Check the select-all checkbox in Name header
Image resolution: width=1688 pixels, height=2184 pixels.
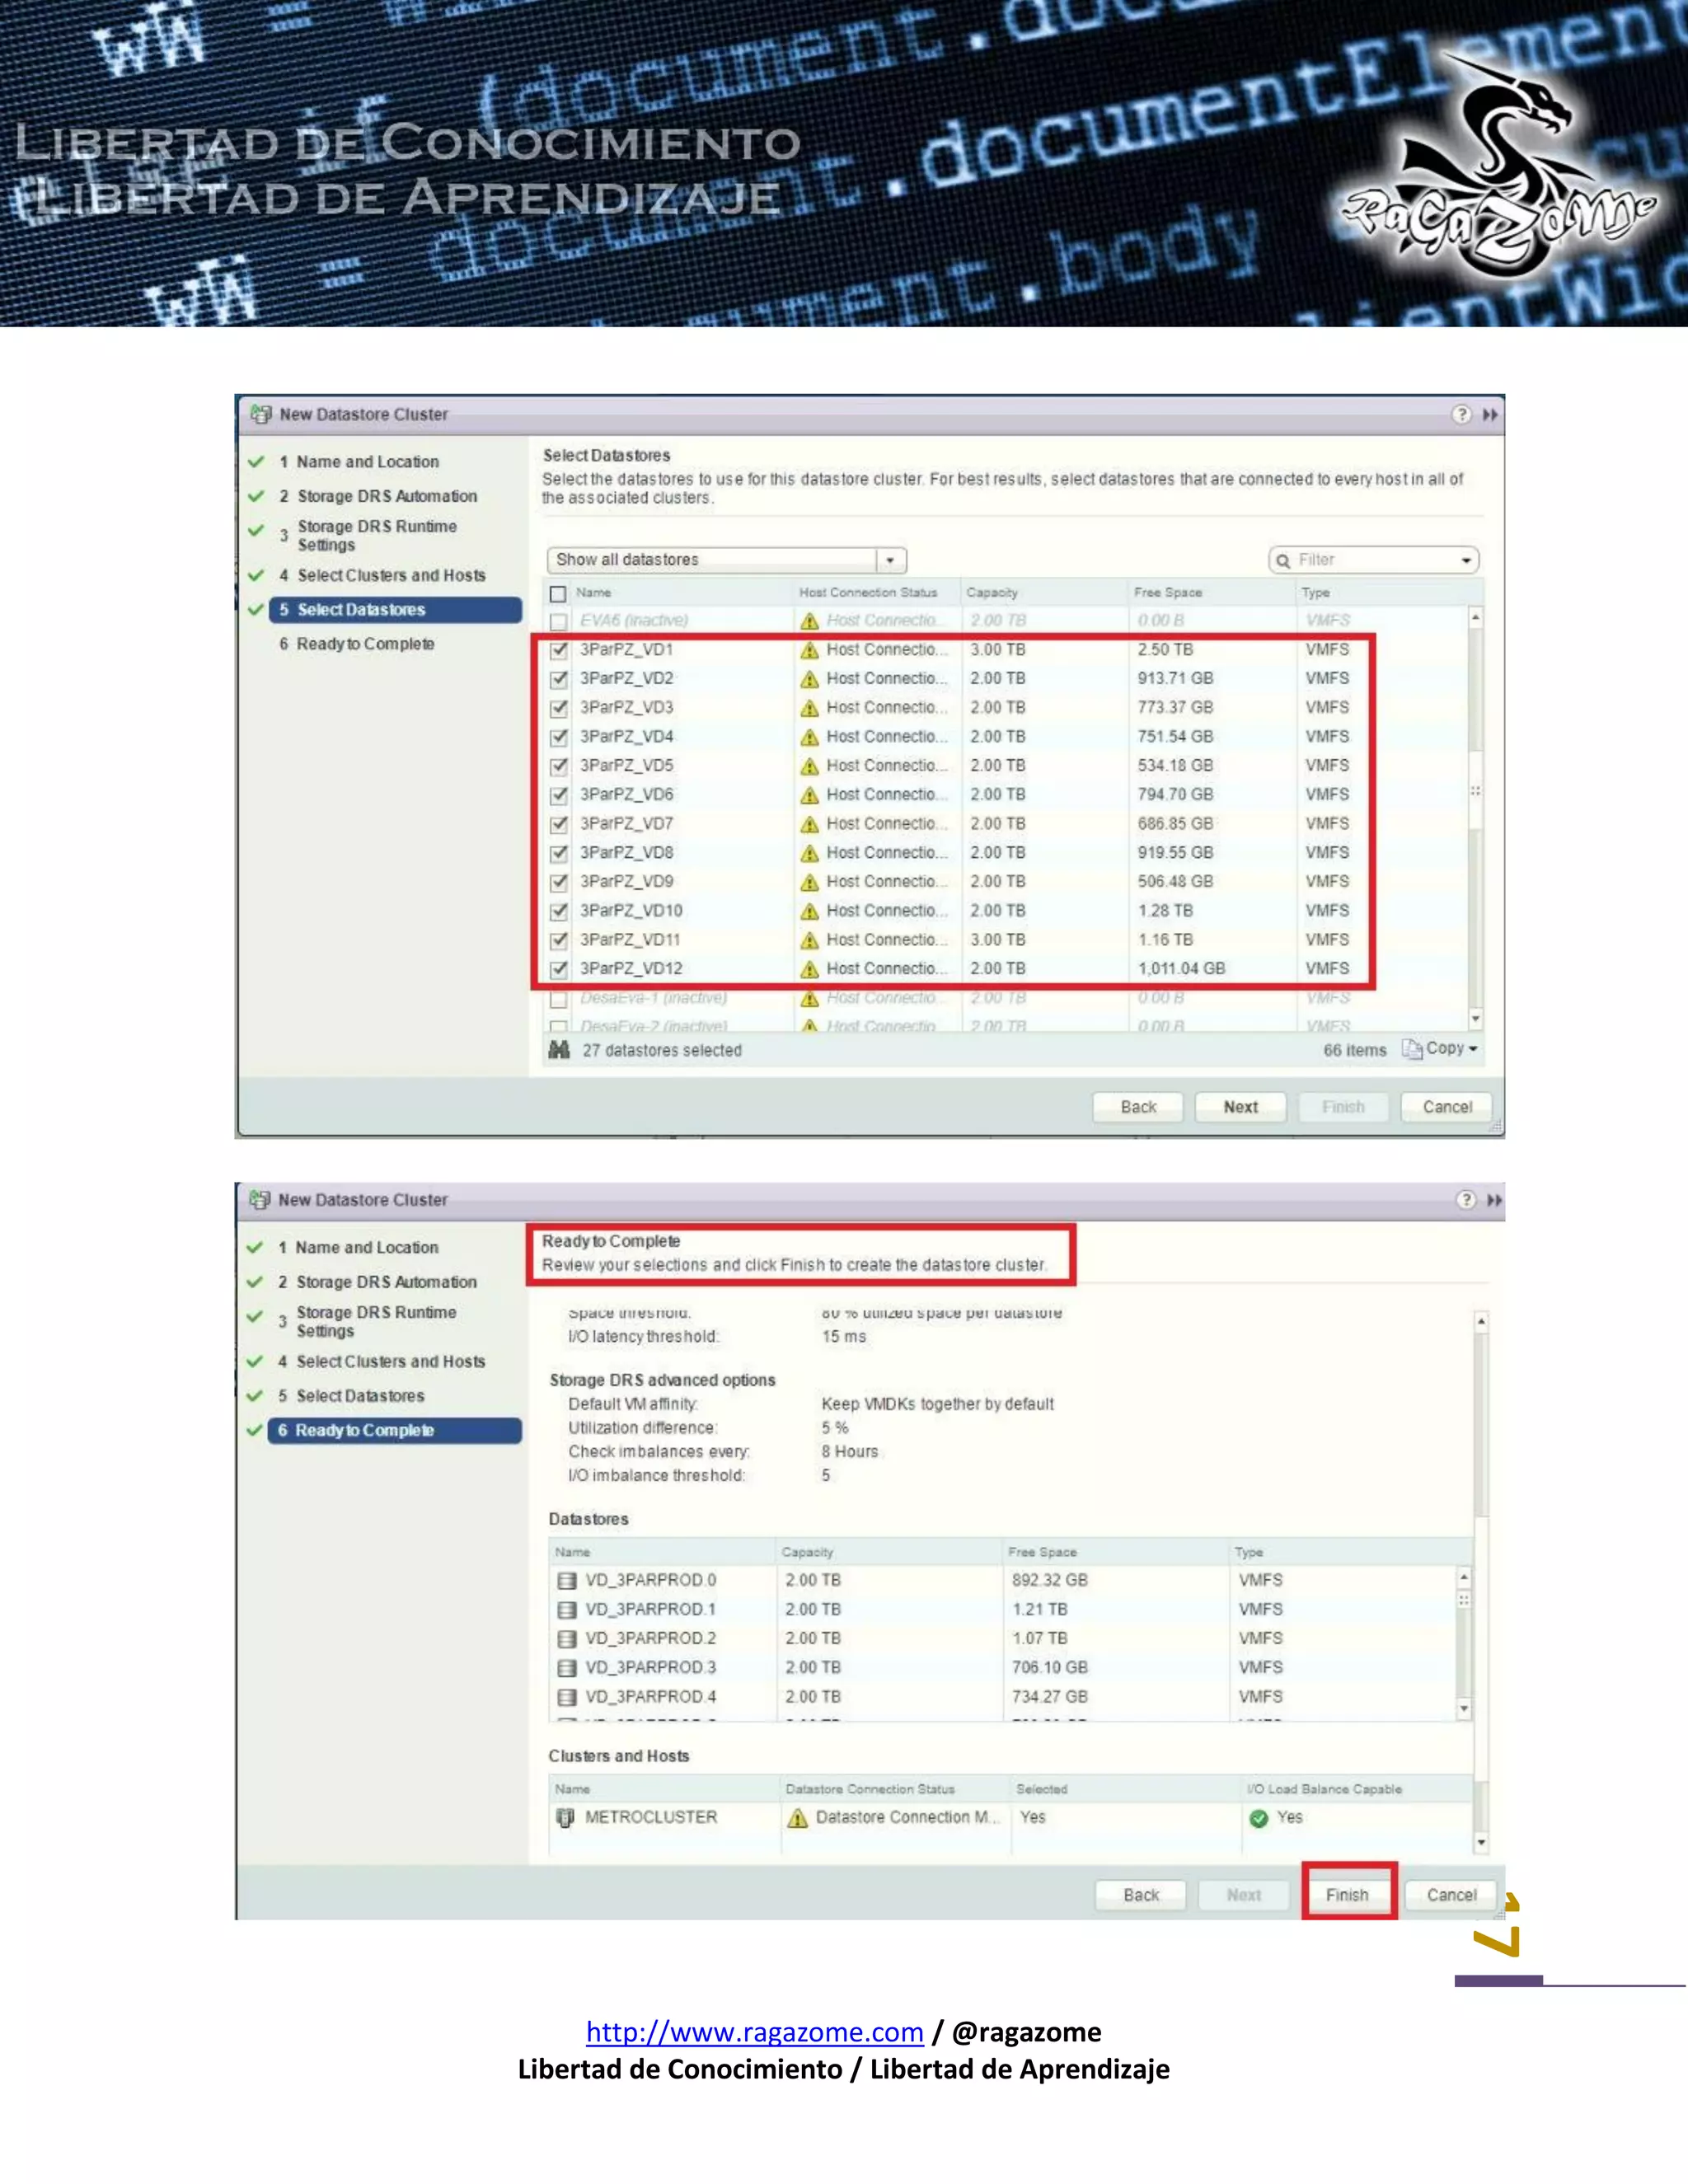[x=558, y=593]
